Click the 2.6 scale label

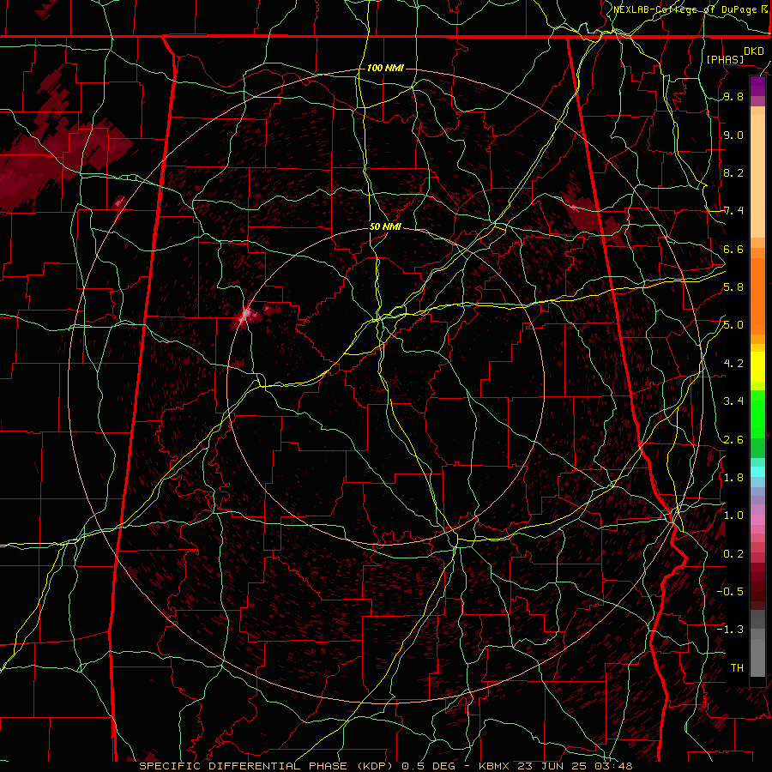(733, 440)
